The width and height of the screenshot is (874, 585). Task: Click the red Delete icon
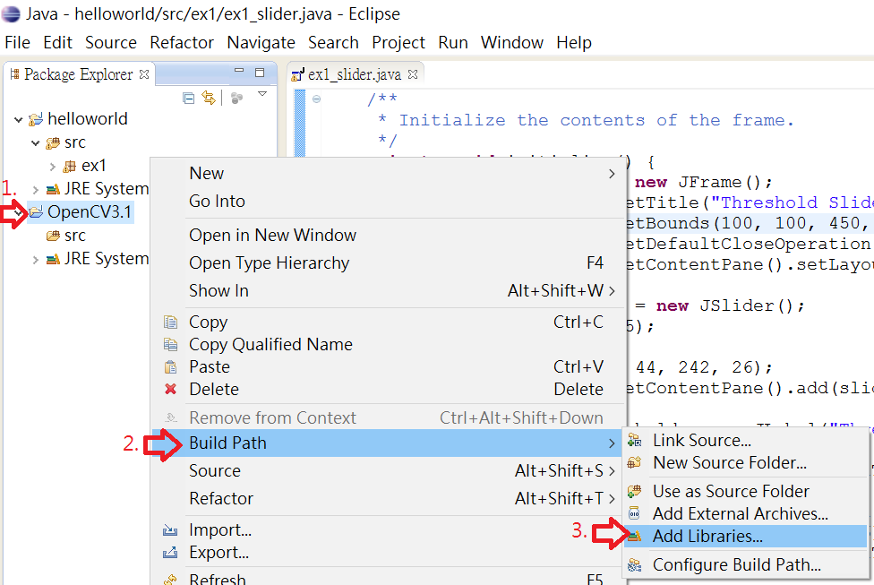click(x=170, y=389)
